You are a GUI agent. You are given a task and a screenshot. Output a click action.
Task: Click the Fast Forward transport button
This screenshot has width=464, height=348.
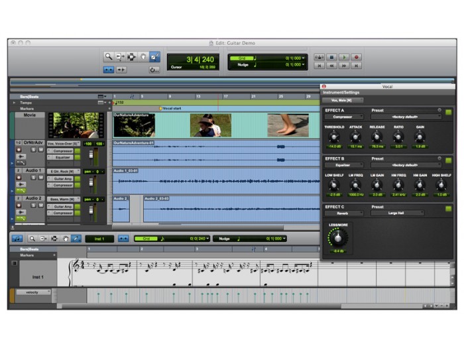coord(344,66)
